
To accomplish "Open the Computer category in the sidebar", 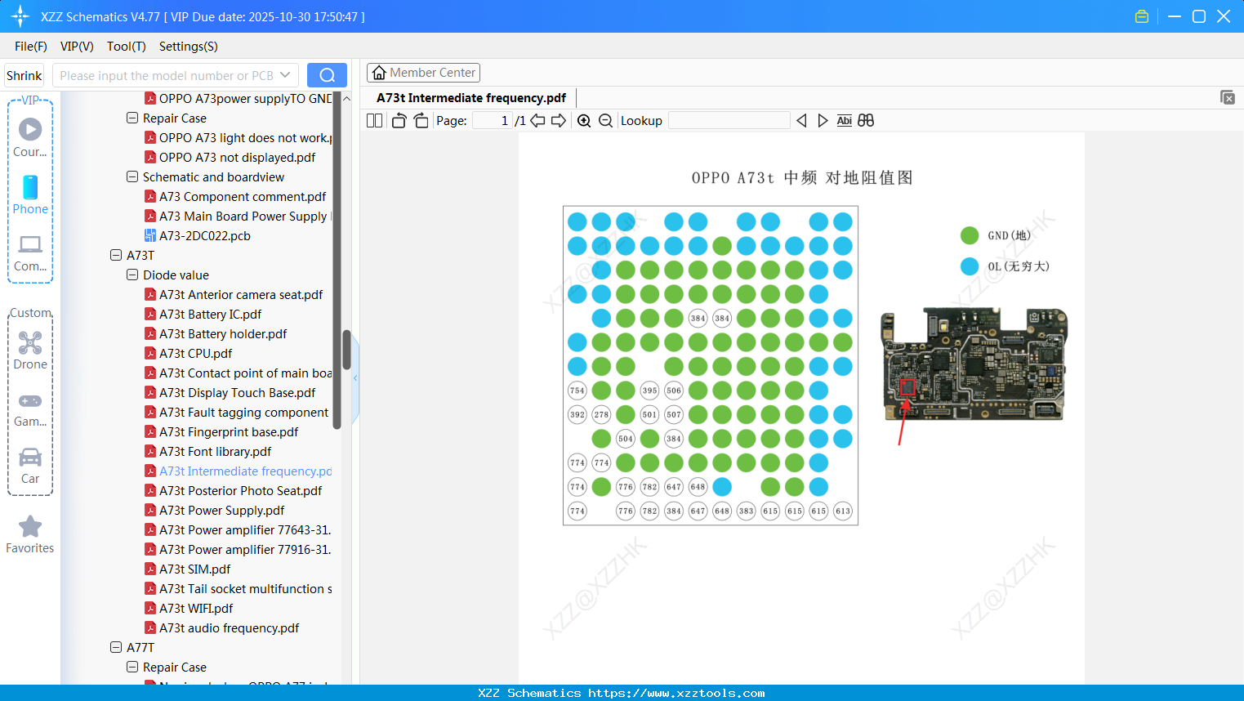I will click(x=30, y=252).
